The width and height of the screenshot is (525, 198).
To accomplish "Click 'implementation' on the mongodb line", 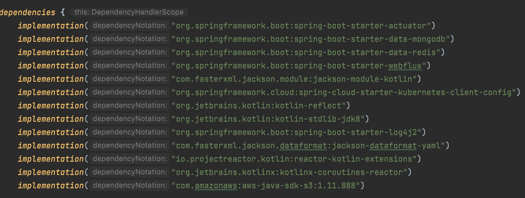I will (x=51, y=39).
